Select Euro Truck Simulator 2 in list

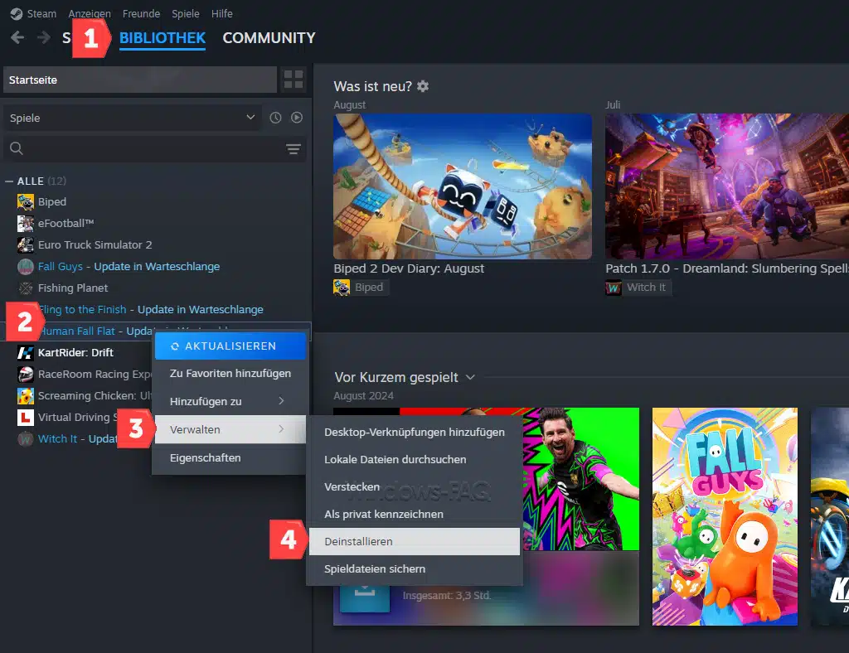(95, 244)
